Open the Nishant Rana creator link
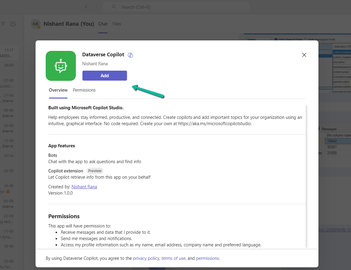 tap(84, 186)
